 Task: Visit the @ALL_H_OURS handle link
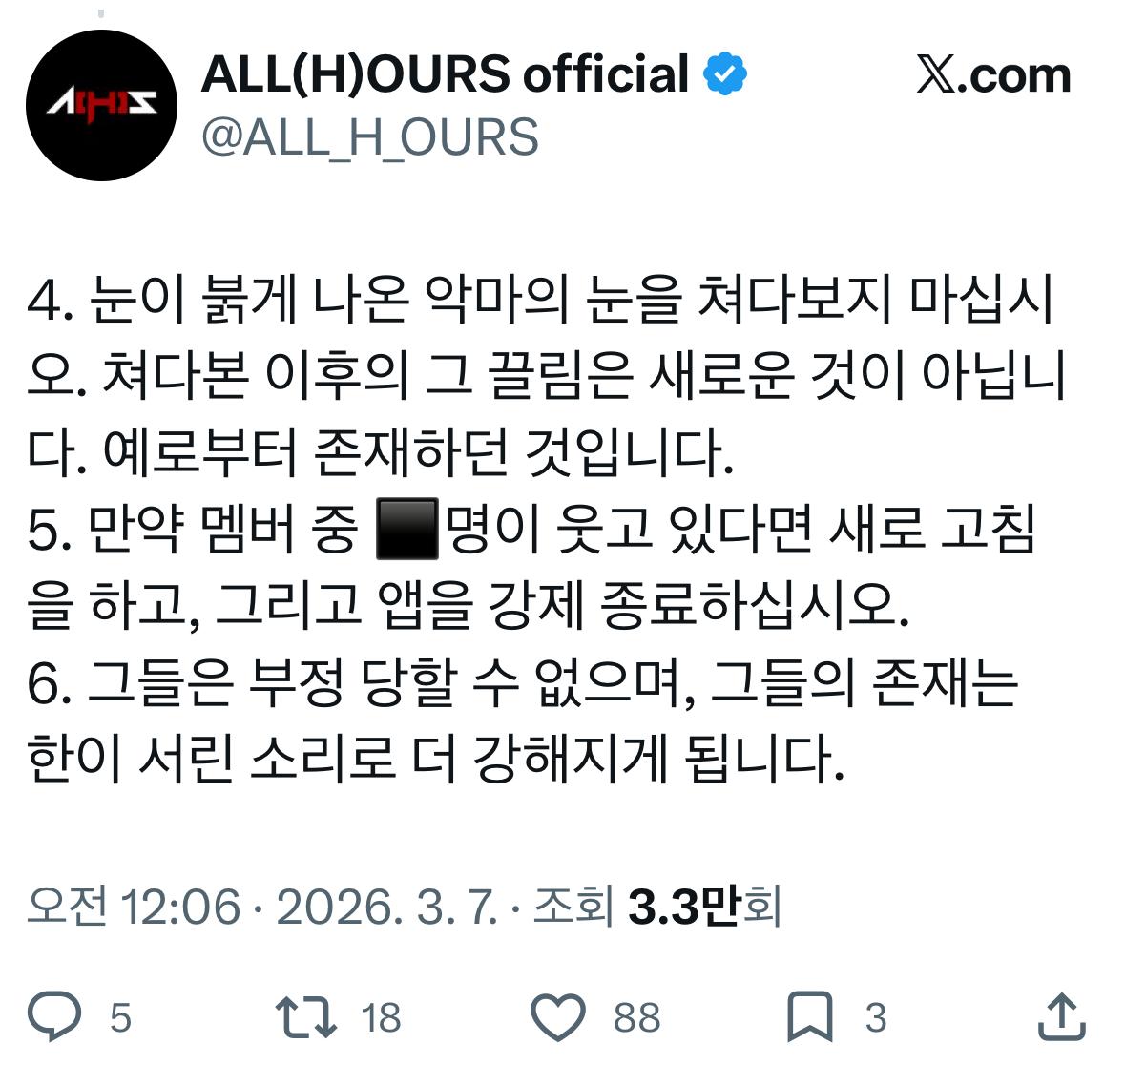click(x=370, y=137)
